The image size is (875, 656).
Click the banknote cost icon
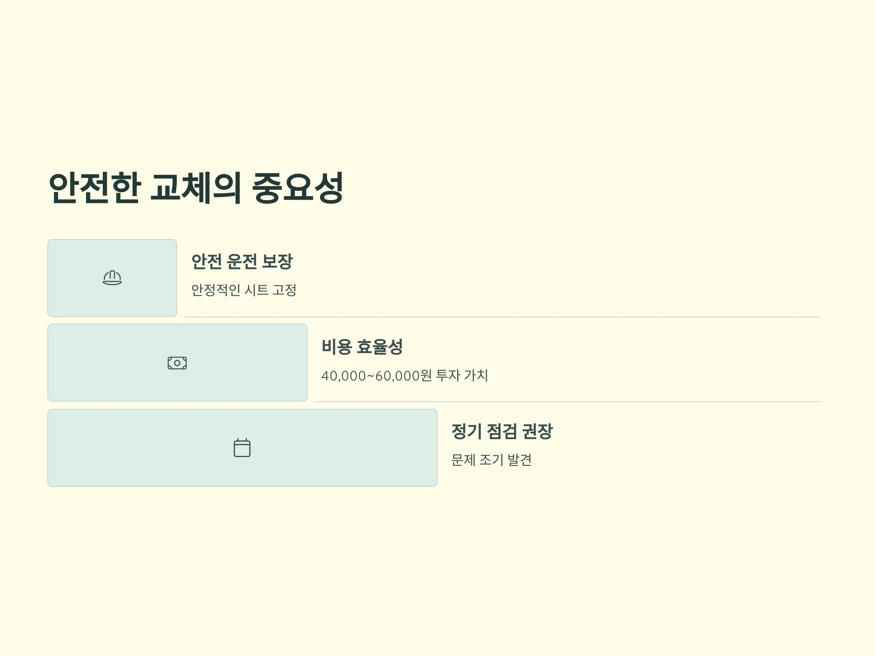[177, 363]
